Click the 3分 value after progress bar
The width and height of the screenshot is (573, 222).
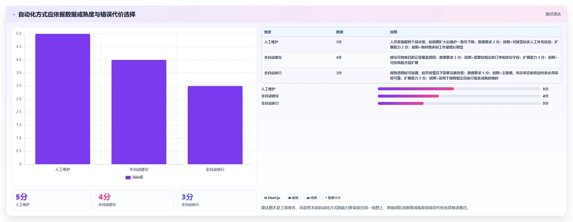pyautogui.click(x=545, y=103)
